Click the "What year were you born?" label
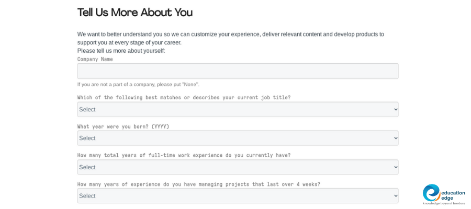 pos(123,126)
